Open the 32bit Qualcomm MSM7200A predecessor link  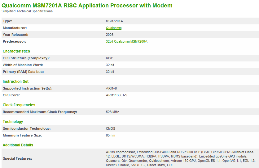click(126, 41)
